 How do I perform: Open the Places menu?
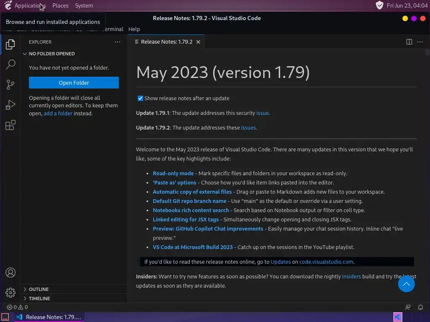(60, 5)
